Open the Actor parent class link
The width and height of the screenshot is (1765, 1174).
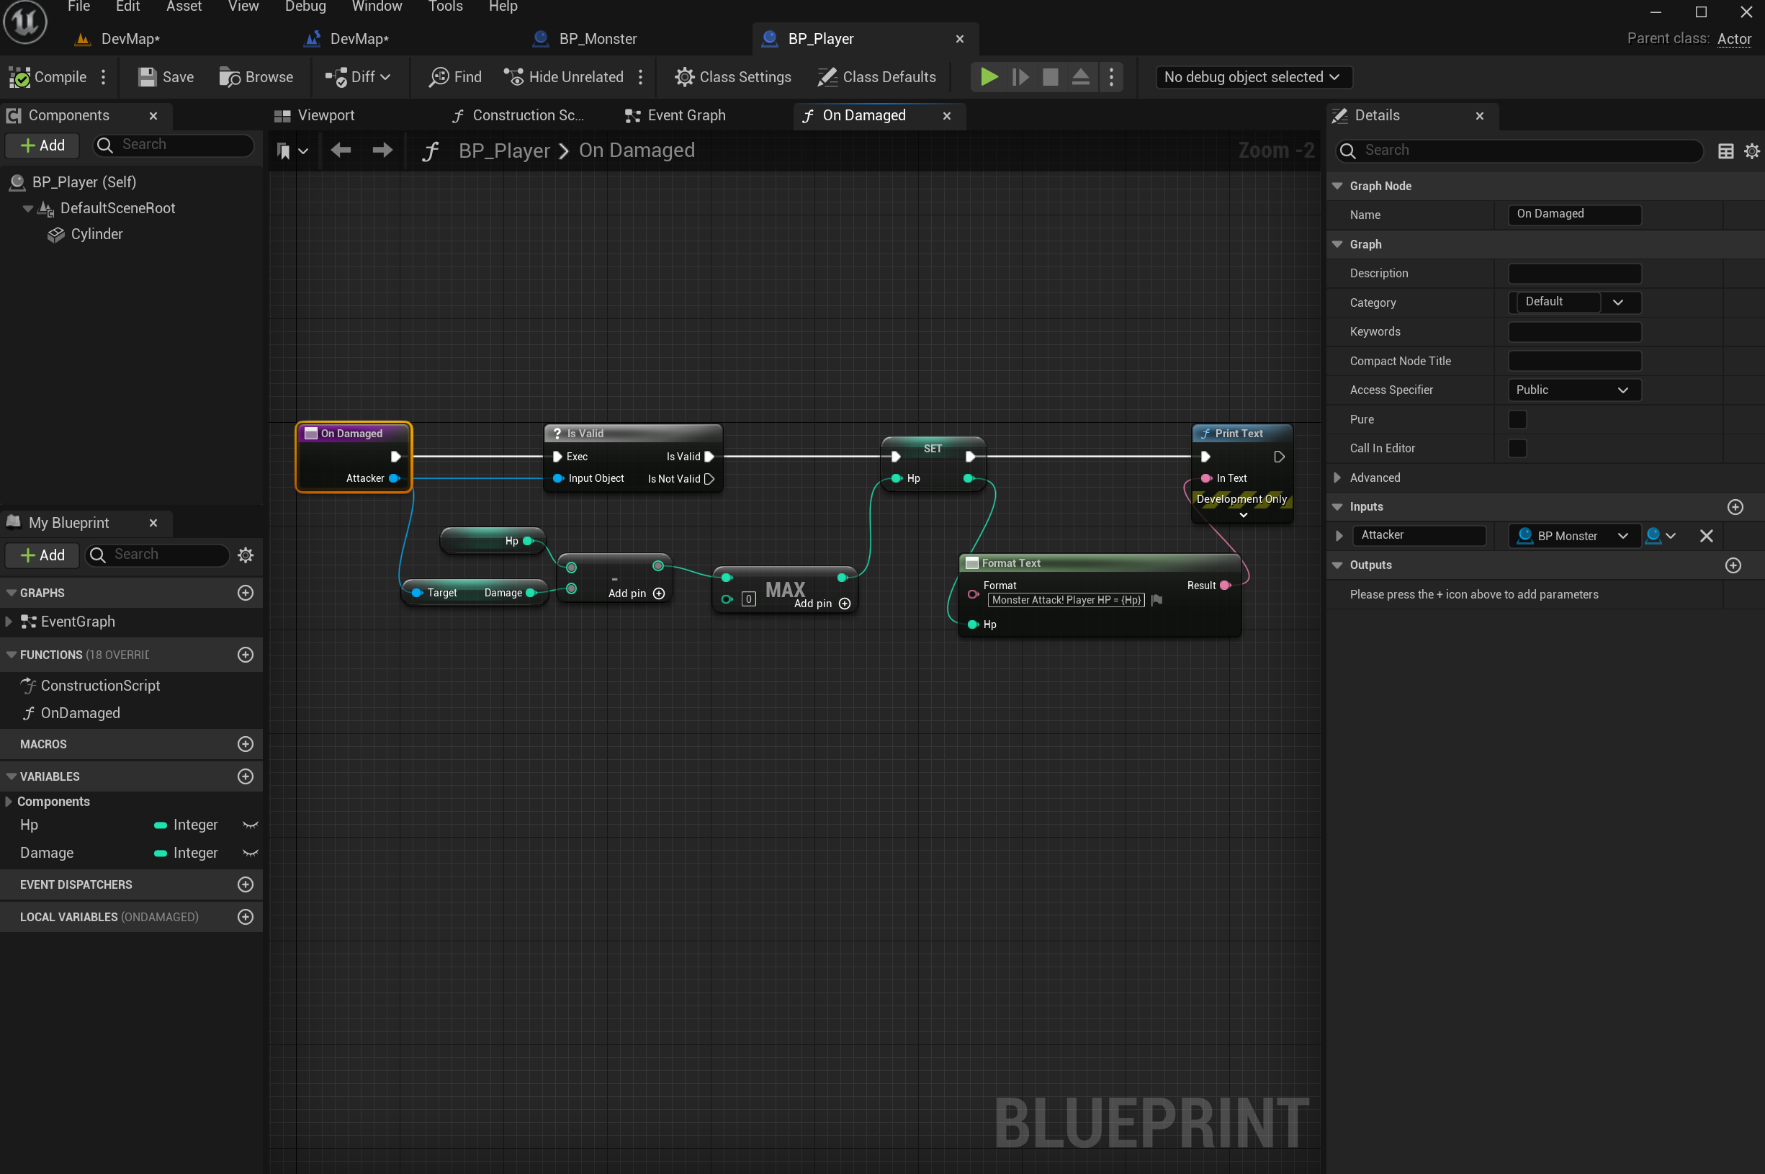(x=1733, y=39)
